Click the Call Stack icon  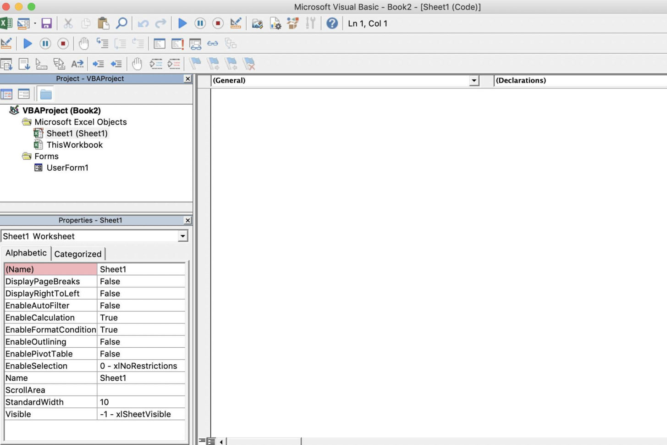tap(231, 44)
